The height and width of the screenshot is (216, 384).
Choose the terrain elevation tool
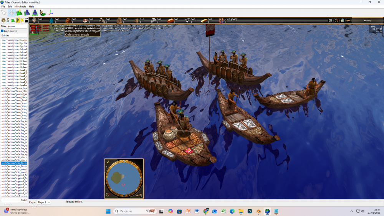(x=19, y=13)
